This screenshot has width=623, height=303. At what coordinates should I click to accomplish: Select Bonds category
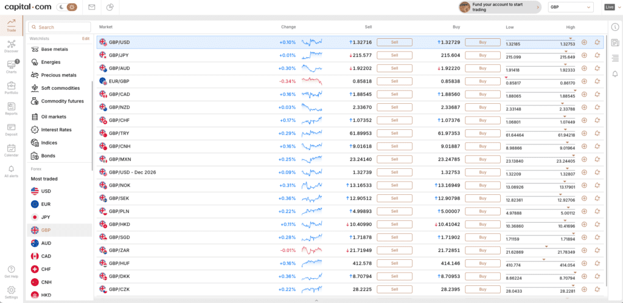coord(48,156)
